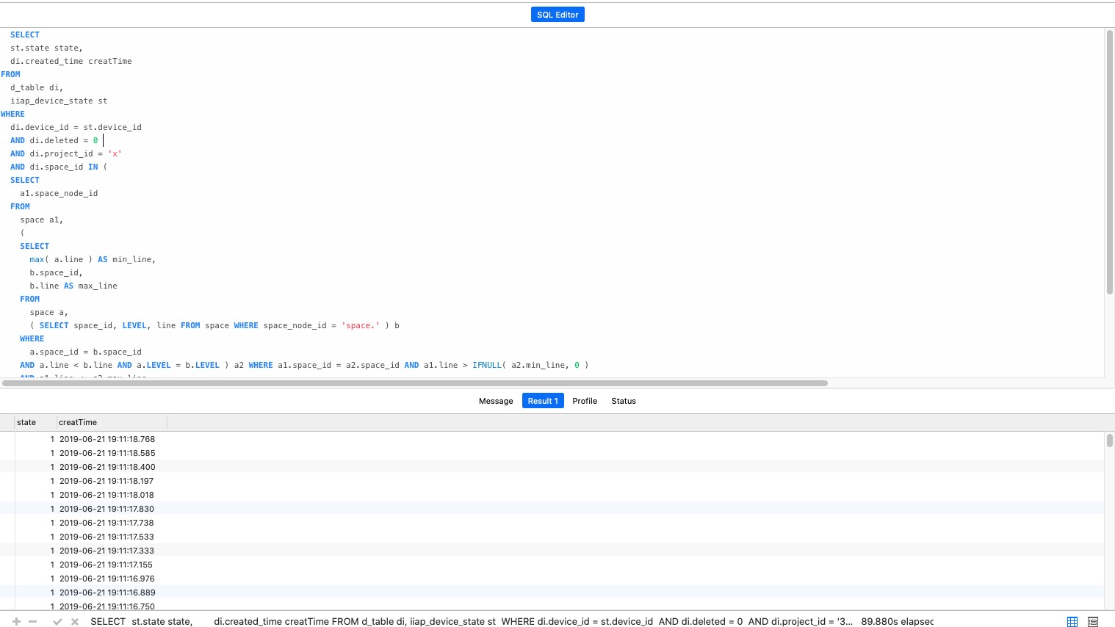The image size is (1115, 627).
Task: Select cell 2019-06-21 19:11:16.889
Action: 107,592
